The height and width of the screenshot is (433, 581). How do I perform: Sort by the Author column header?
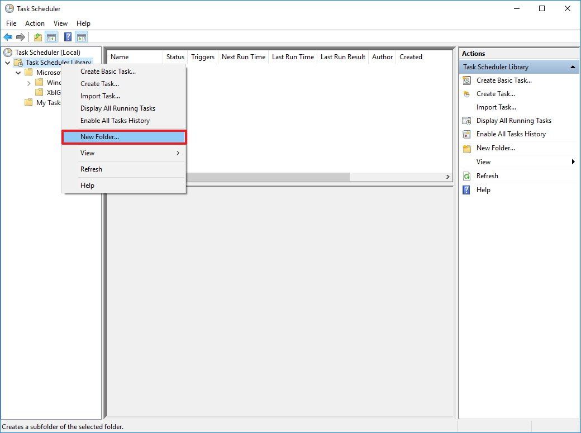[382, 57]
